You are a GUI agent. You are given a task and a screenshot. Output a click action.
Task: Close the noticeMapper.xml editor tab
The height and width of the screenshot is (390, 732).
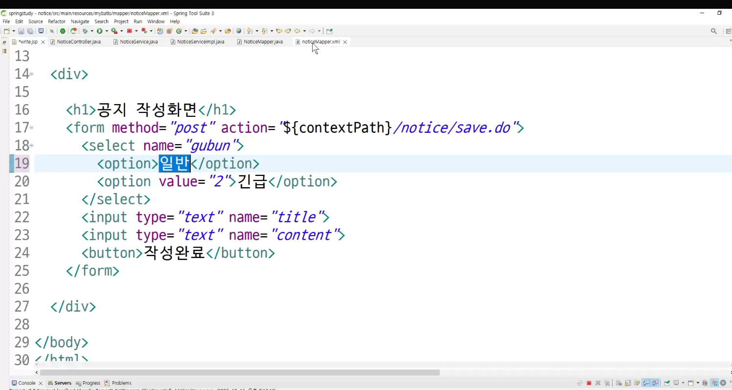point(345,42)
